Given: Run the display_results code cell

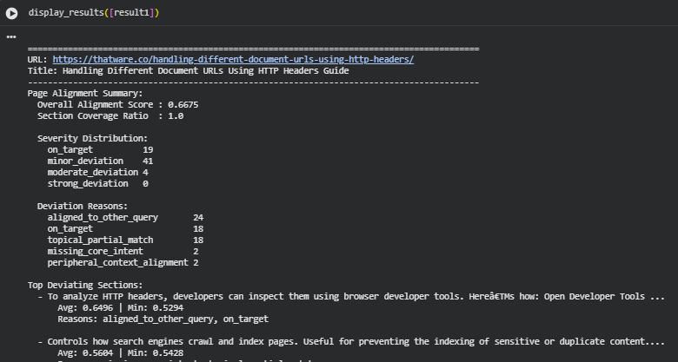Looking at the screenshot, I should pyautogui.click(x=12, y=13).
